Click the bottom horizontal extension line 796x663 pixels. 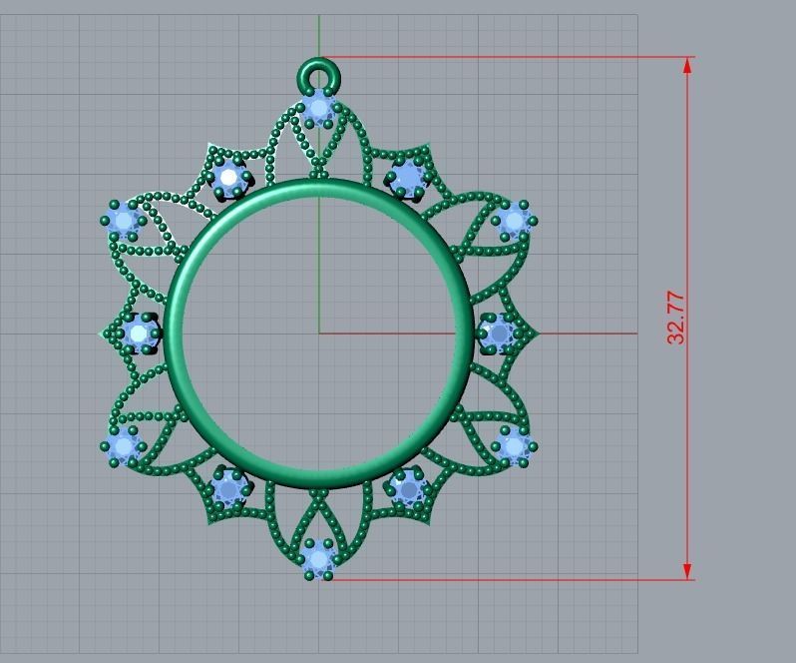[x=510, y=579]
